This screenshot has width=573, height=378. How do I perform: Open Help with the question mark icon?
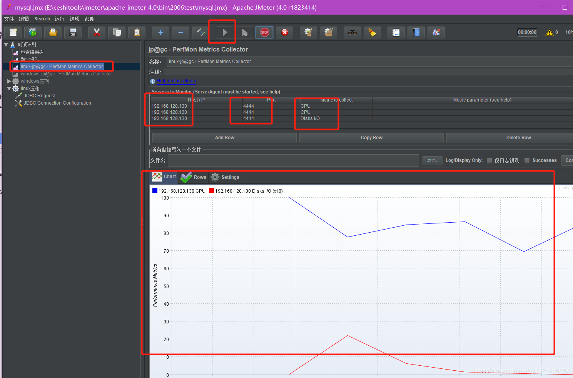coord(416,32)
